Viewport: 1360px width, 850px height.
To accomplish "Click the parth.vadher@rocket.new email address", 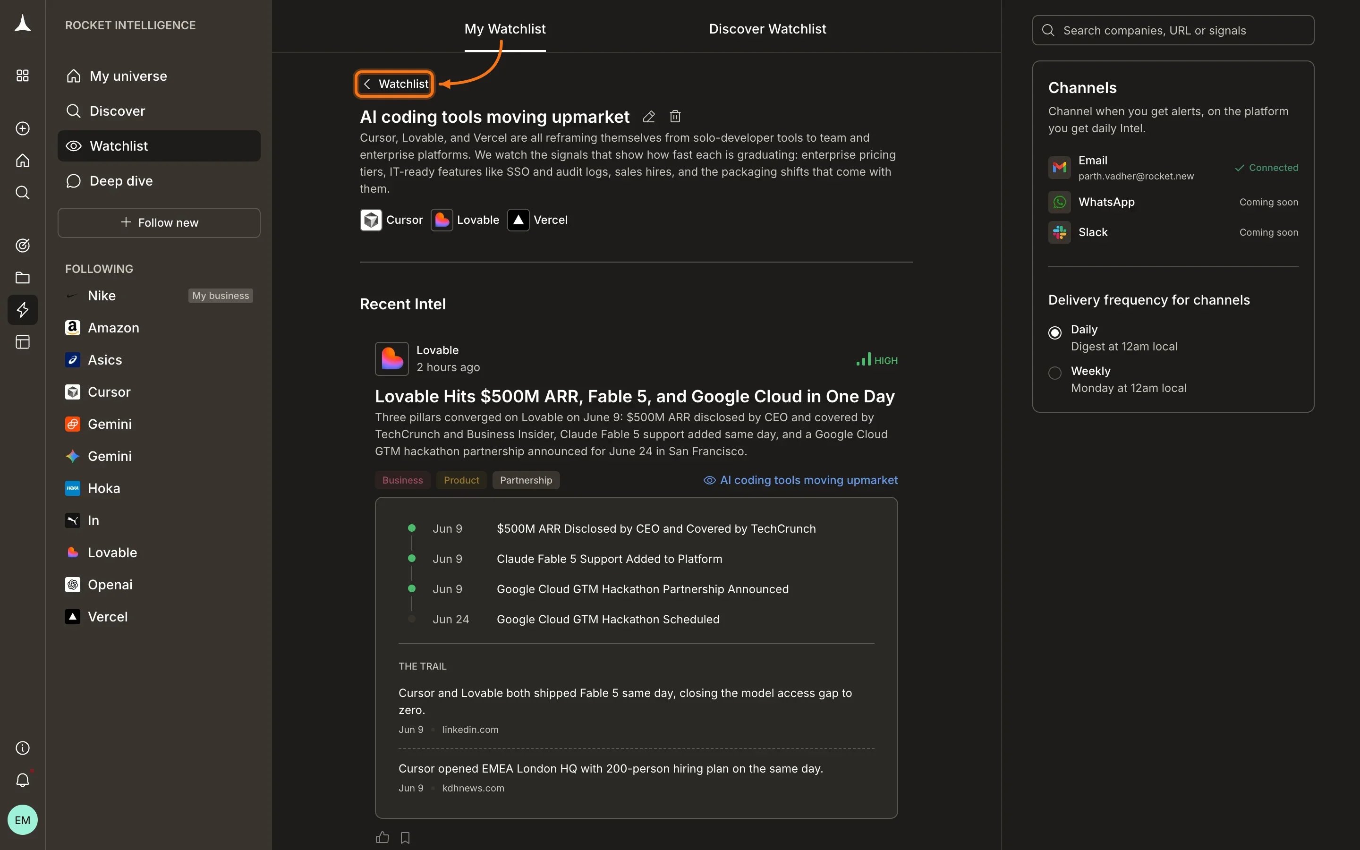I will coord(1136,176).
